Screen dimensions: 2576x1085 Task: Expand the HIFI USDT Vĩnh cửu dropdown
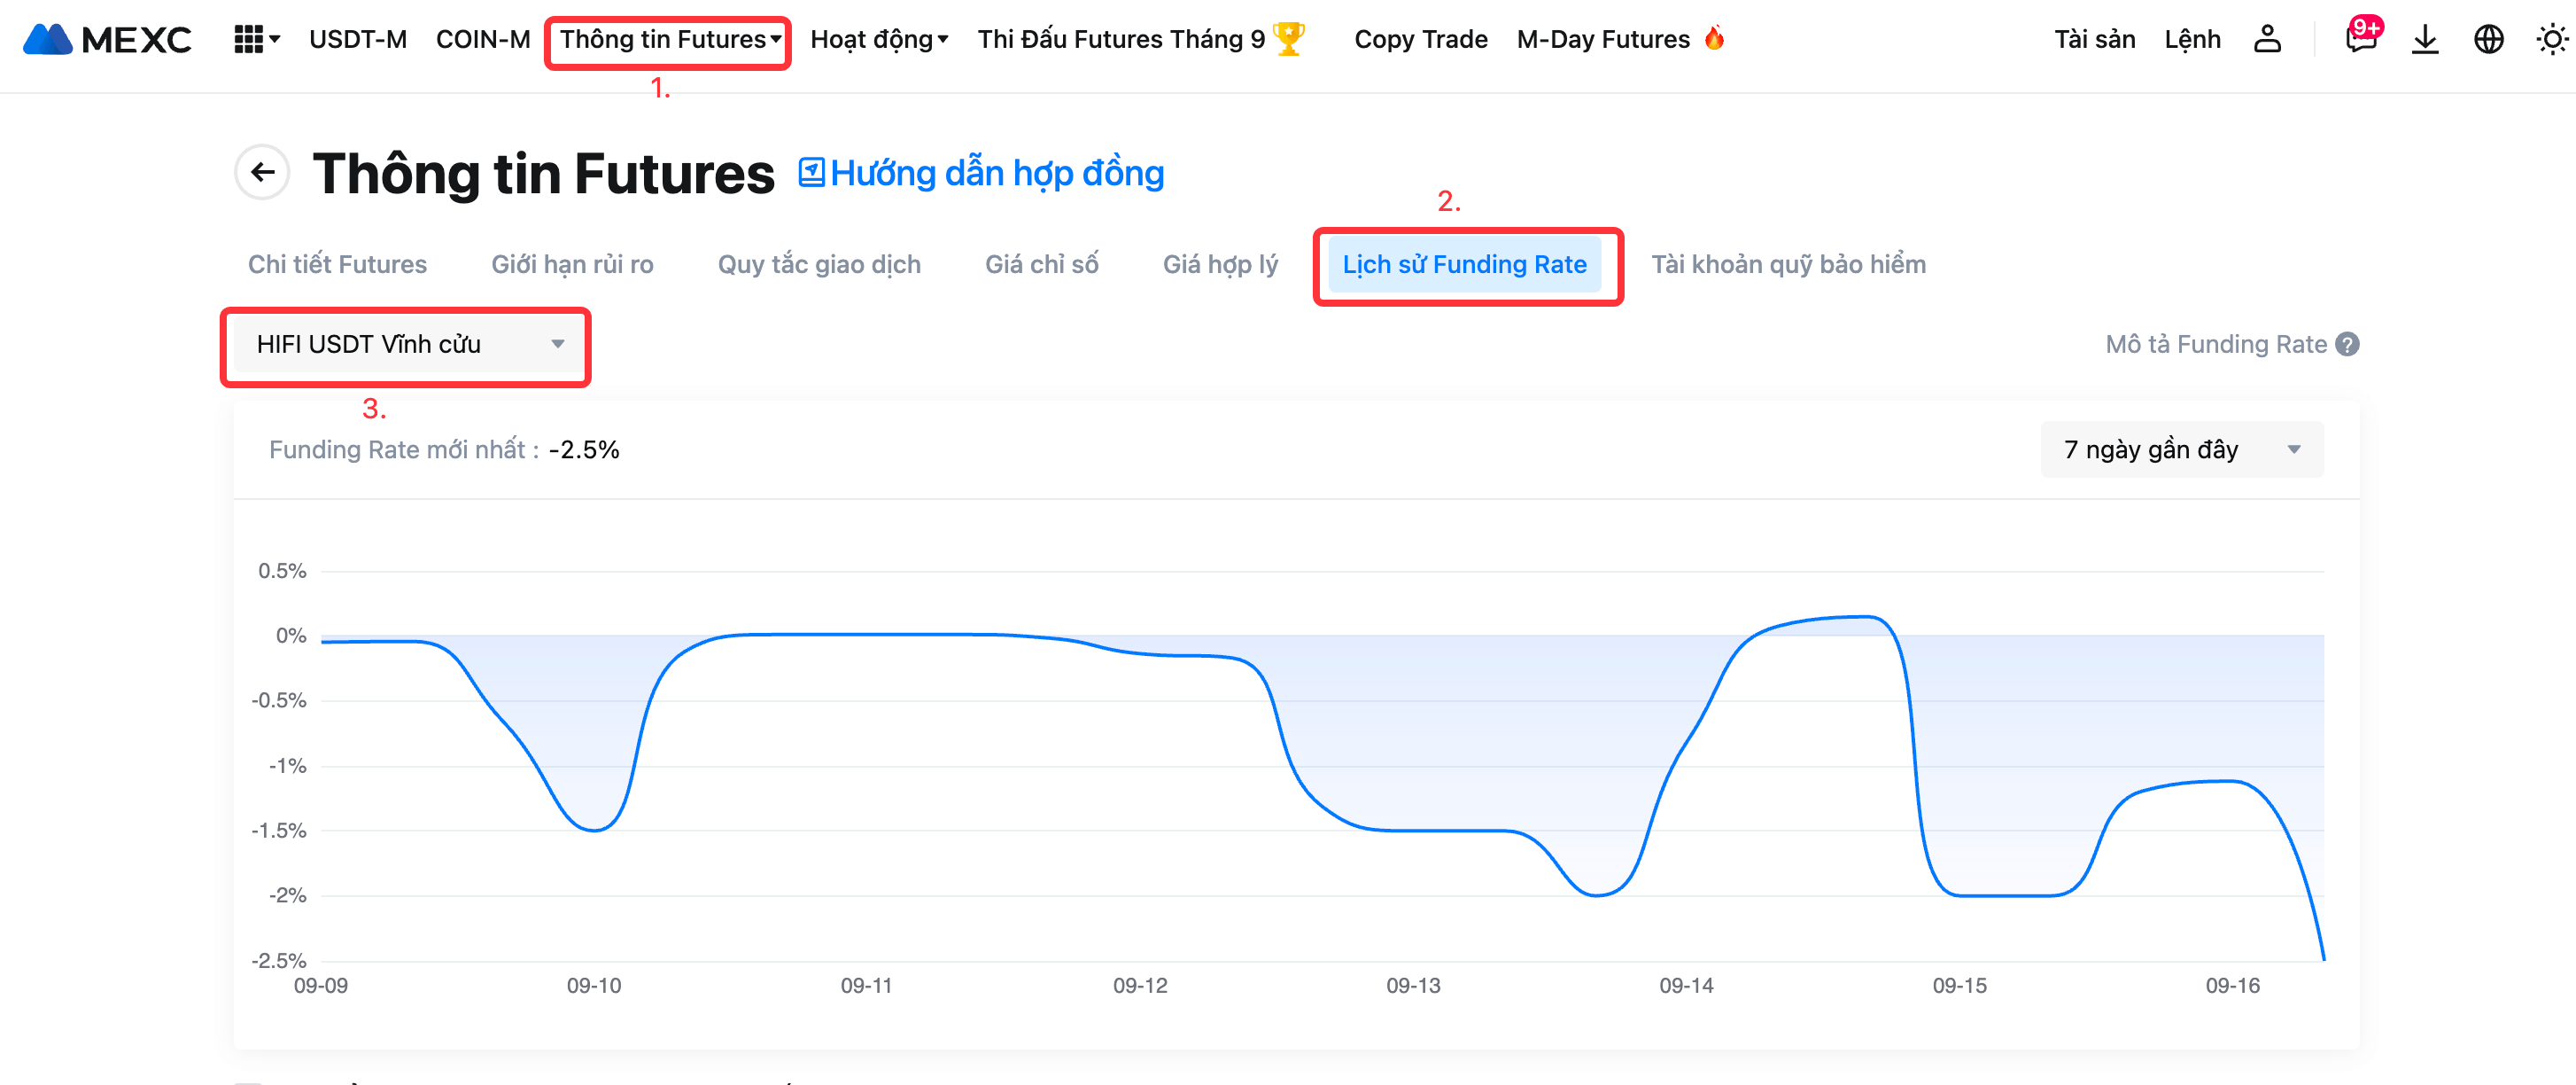[x=405, y=344]
